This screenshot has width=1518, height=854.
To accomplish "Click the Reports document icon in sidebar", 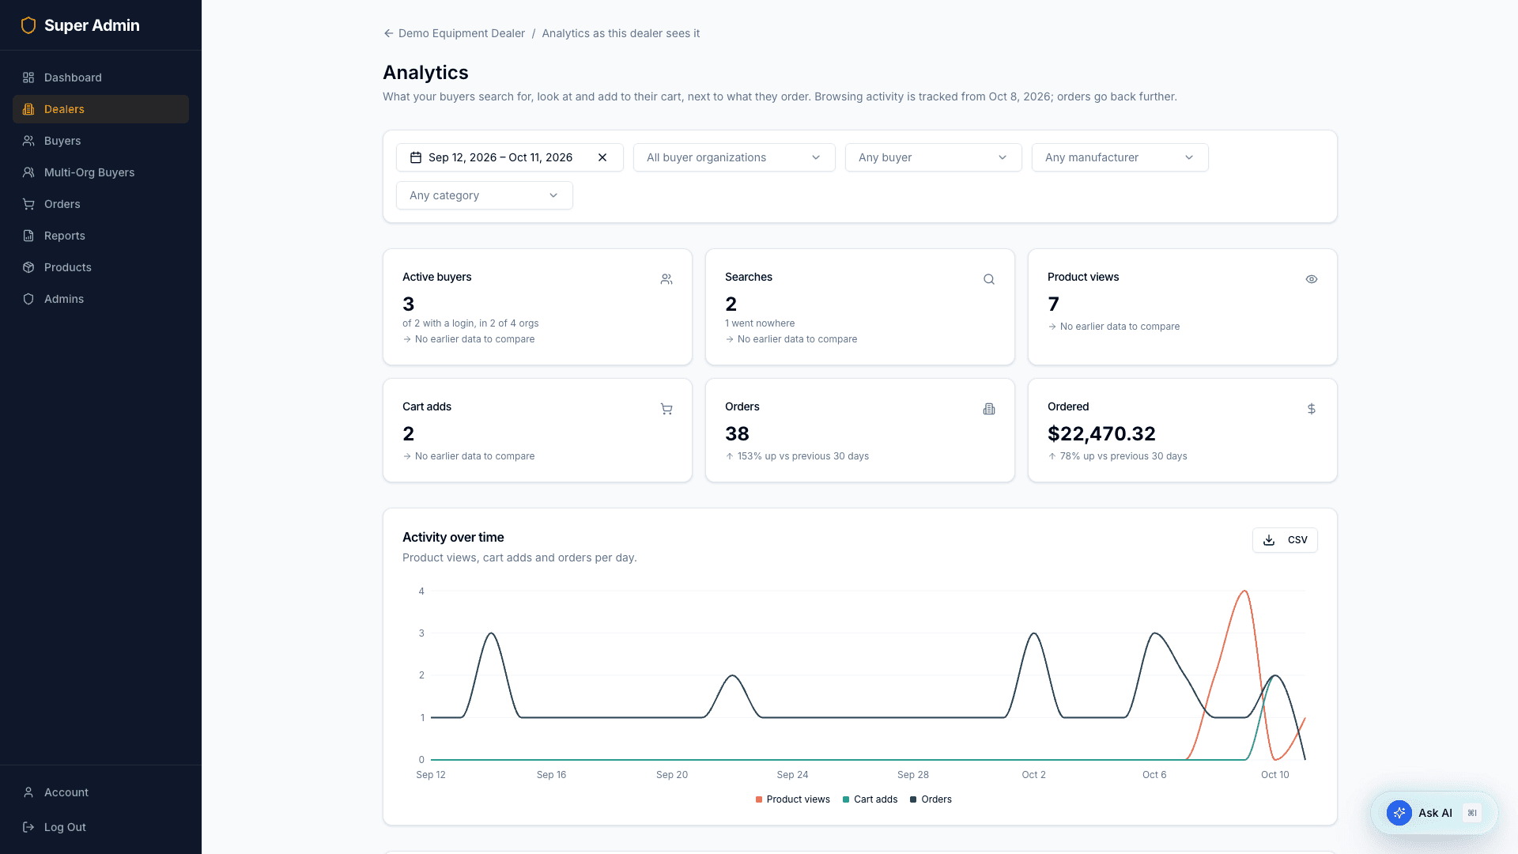I will point(28,236).
